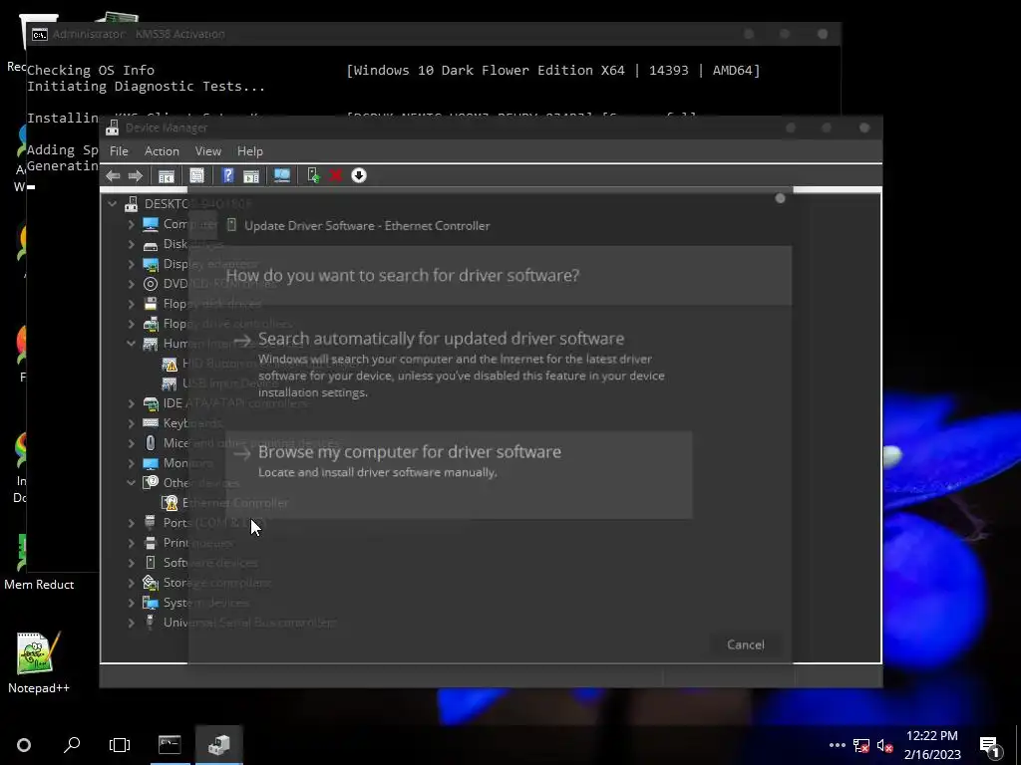Select the Disk drives category icon
1021x765 pixels.
pyautogui.click(x=151, y=244)
